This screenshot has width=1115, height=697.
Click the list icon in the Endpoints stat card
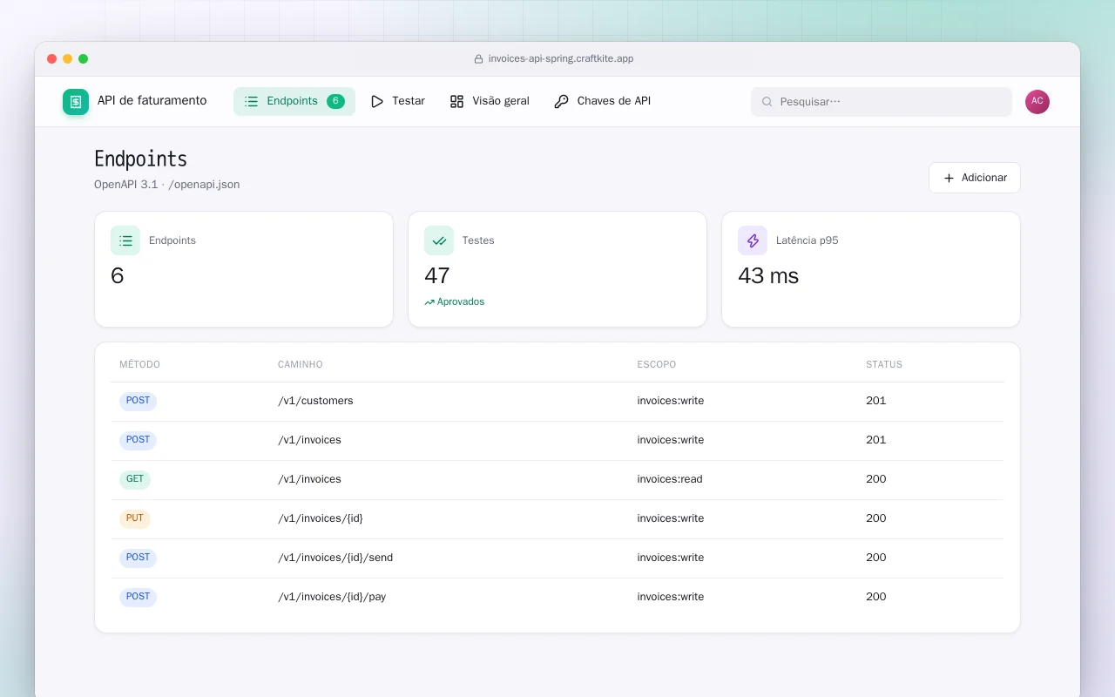(125, 240)
